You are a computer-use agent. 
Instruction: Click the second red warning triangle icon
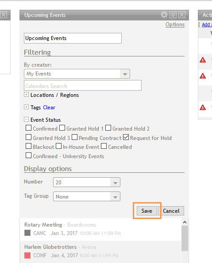point(203,76)
